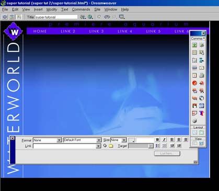The image size is (219, 191).
Task: Open the Site menu
Action: (x=97, y=9)
